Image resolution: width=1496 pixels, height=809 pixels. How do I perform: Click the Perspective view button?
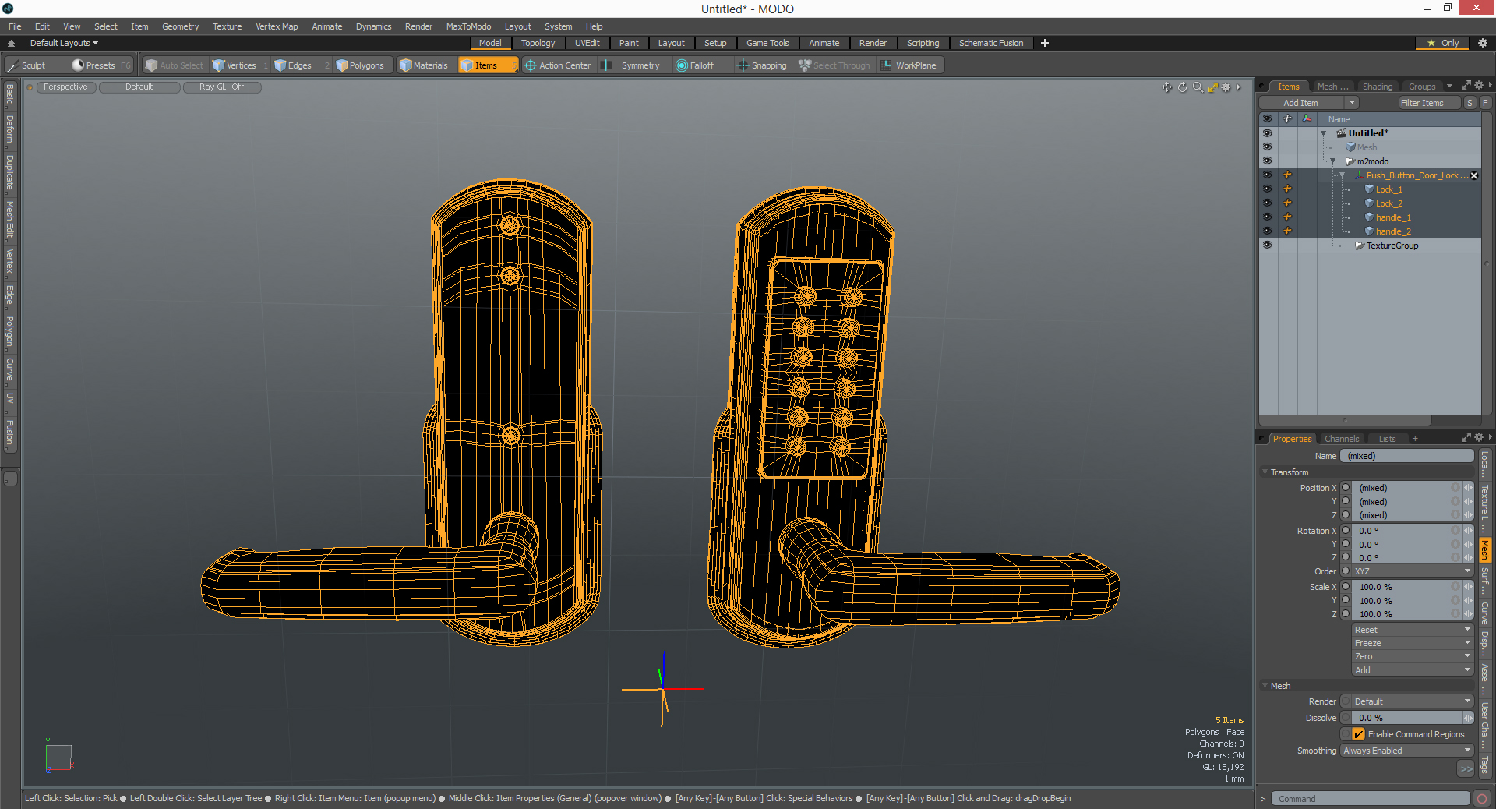(65, 87)
